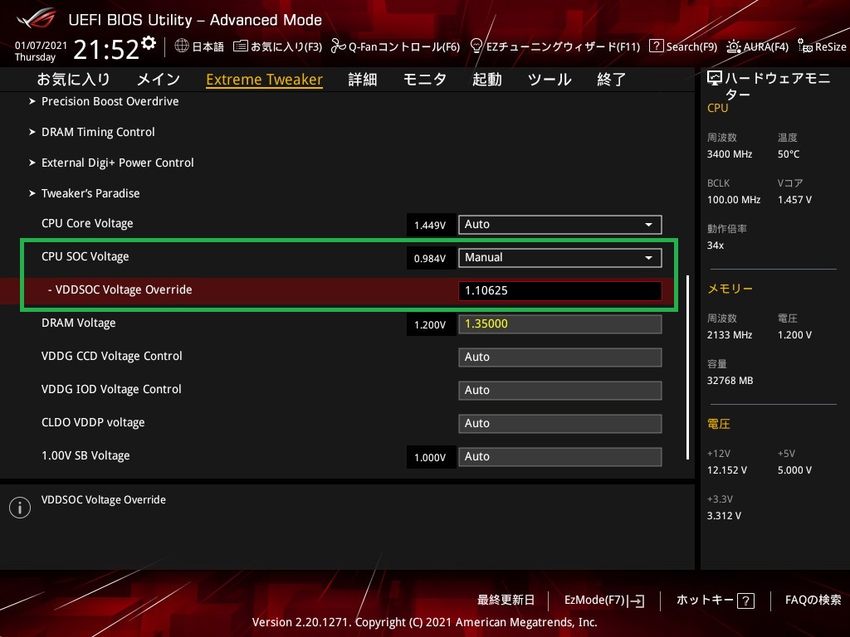Click the VDDSOC Voltage Override input field
This screenshot has height=637, width=850.
[x=560, y=290]
